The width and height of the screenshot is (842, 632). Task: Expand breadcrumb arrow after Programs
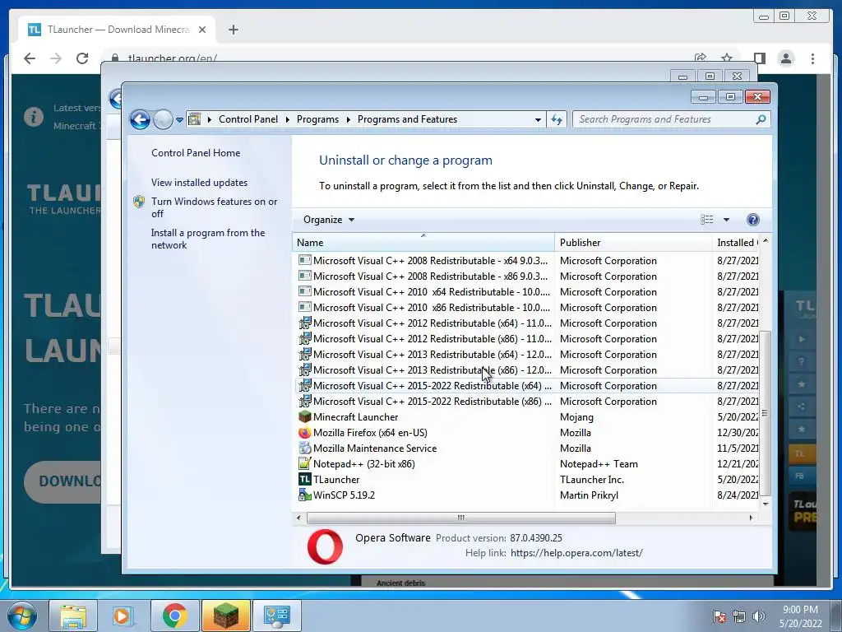click(348, 119)
